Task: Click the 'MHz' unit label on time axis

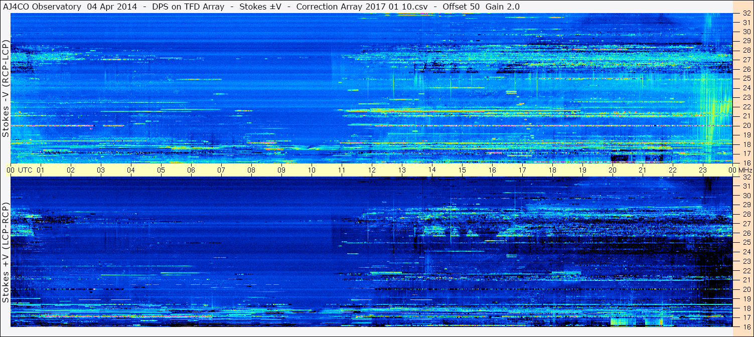Action: [745, 170]
